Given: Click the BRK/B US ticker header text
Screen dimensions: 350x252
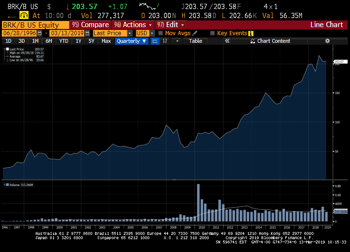Looking at the screenshot, I should tap(23, 7).
